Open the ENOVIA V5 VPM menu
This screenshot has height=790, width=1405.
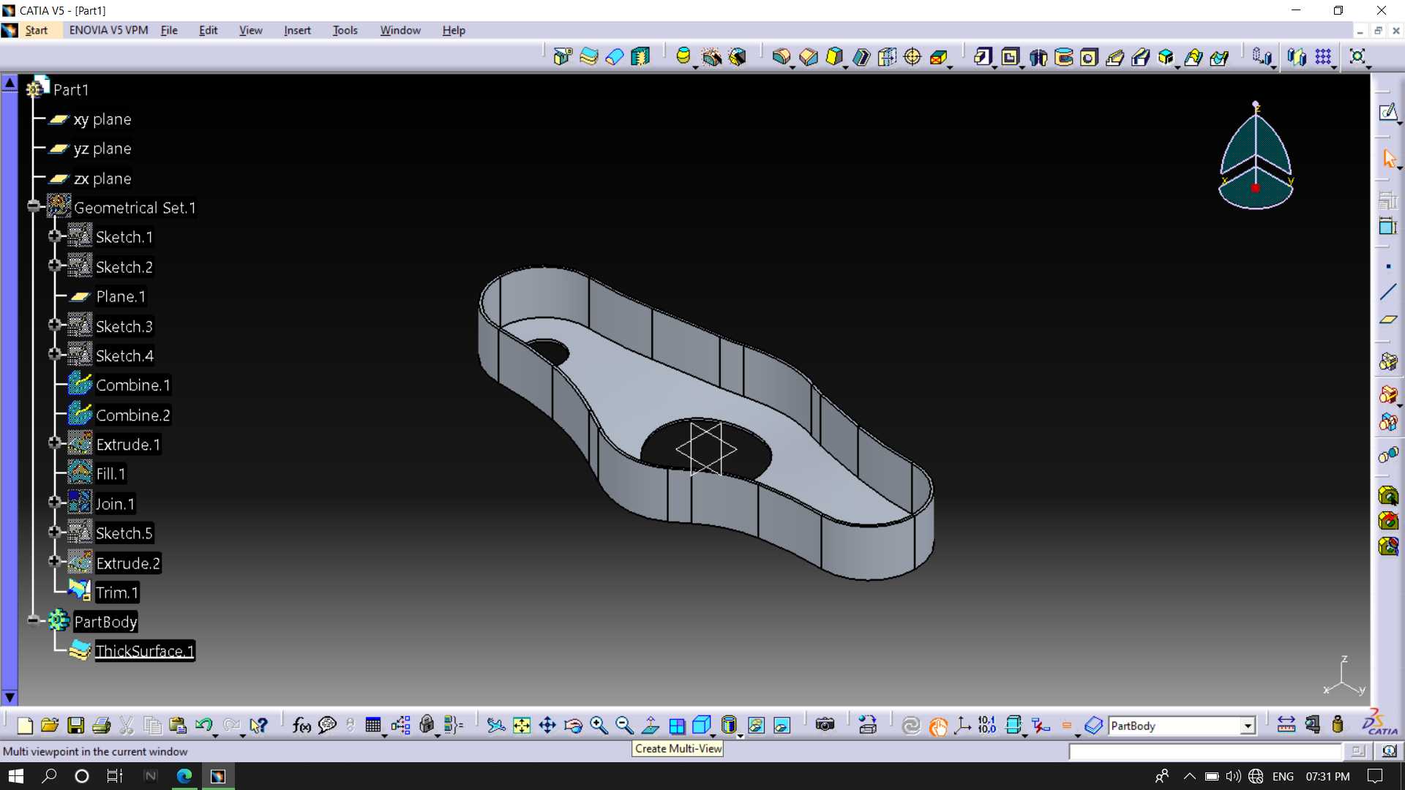[108, 30]
